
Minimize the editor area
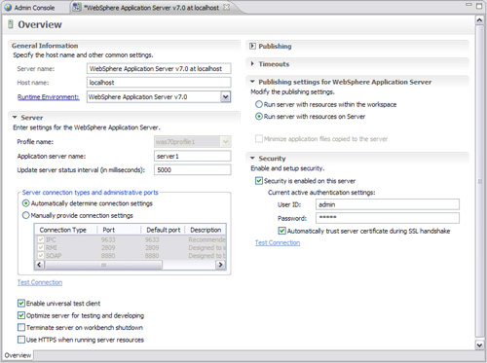(x=468, y=5)
